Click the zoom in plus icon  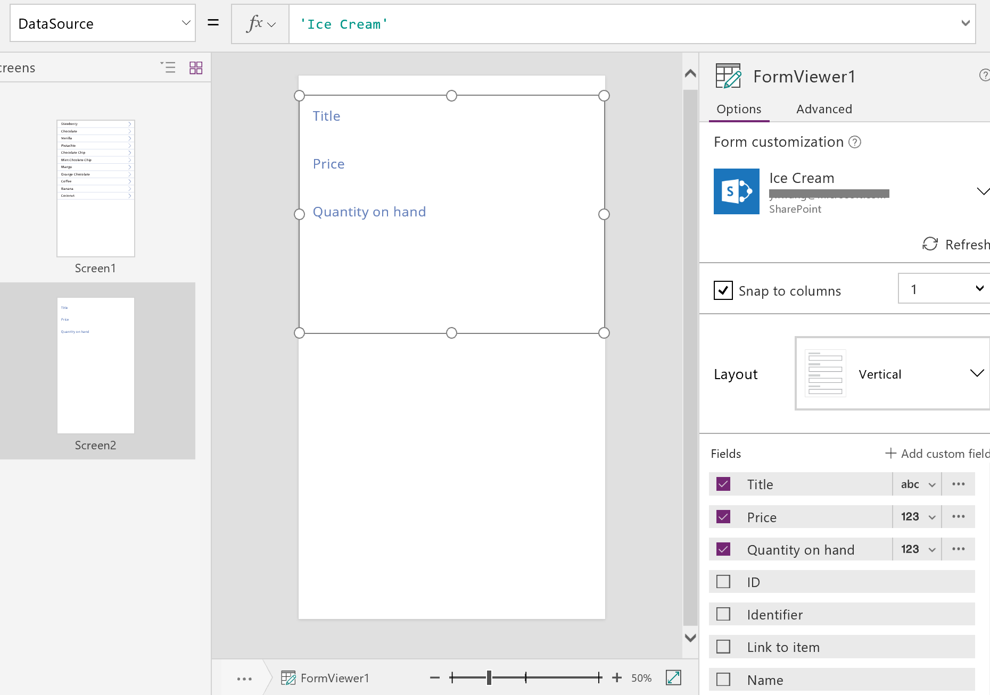click(617, 677)
